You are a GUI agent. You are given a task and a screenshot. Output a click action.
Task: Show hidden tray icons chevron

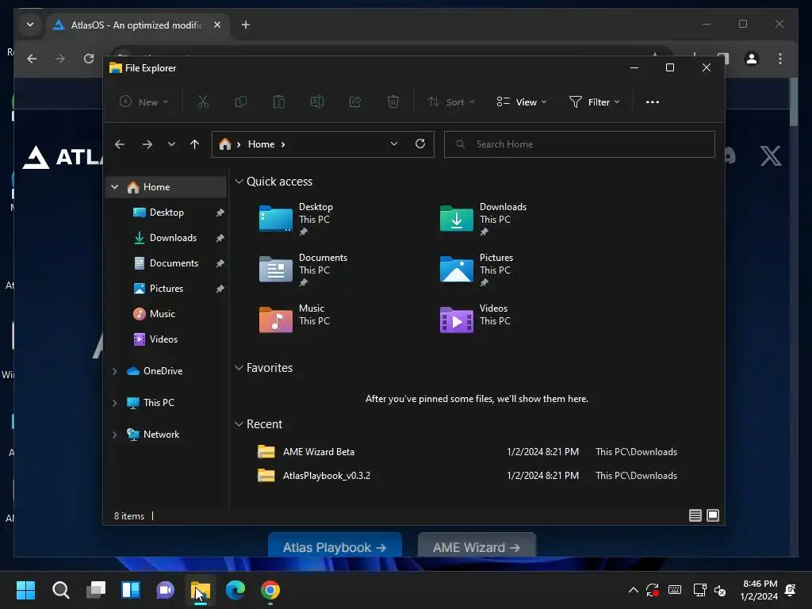click(633, 590)
